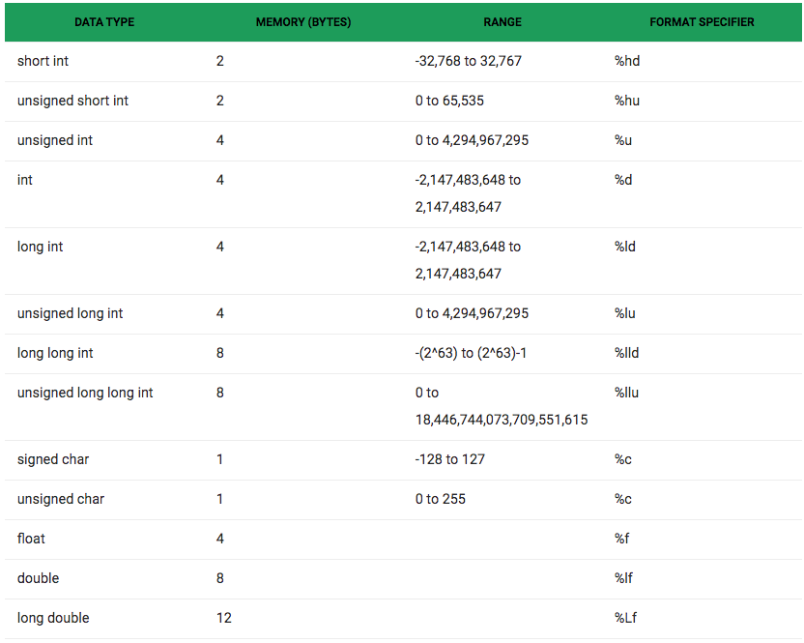Screen dimensions: 804x643
Task: Click the DATA TYPE column header
Action: click(104, 22)
